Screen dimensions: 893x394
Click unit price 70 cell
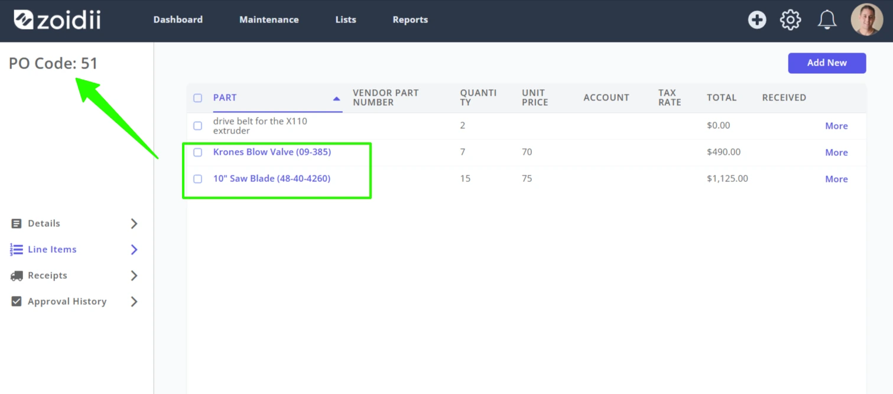527,152
